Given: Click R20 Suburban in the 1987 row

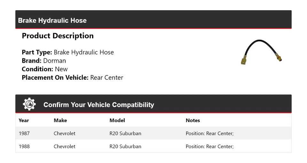Looking at the screenshot, I should tap(125, 133).
